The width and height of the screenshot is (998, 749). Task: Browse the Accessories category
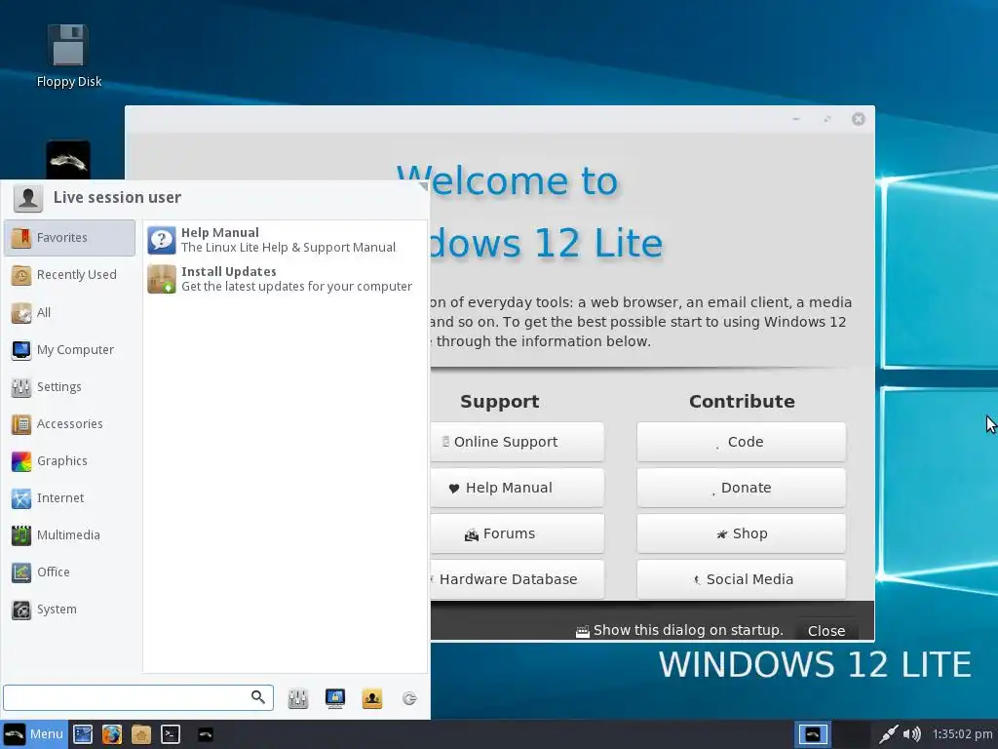(70, 423)
